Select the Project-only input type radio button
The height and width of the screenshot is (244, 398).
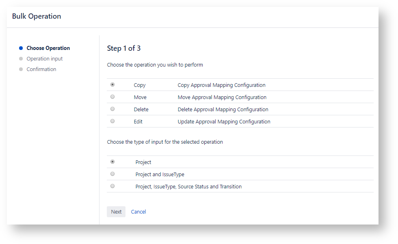(x=112, y=162)
